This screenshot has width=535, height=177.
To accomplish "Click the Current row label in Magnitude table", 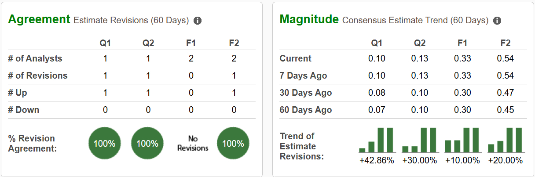I will pyautogui.click(x=296, y=58).
